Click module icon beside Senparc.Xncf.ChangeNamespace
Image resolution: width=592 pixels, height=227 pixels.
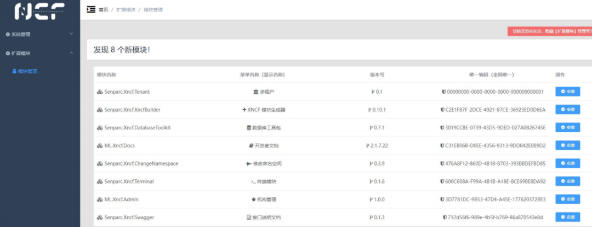pos(100,163)
